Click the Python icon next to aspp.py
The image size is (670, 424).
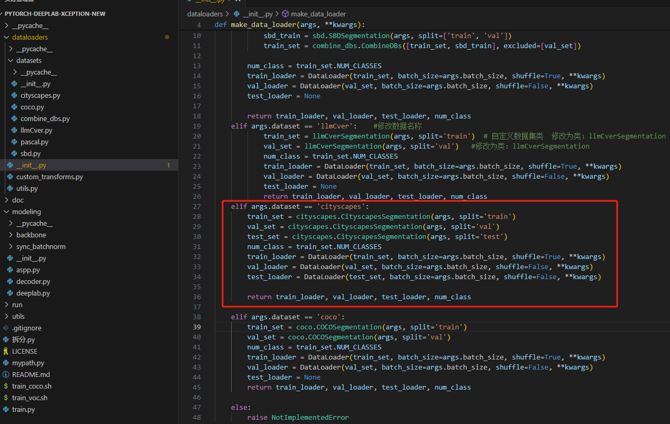point(11,270)
